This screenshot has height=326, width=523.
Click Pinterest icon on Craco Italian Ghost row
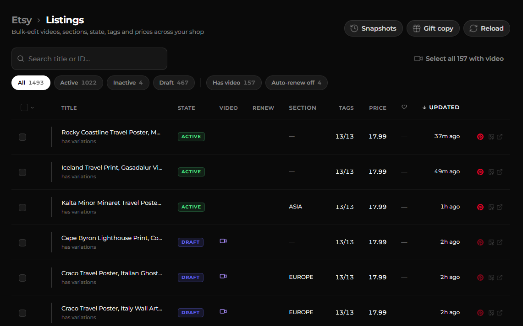click(x=480, y=278)
